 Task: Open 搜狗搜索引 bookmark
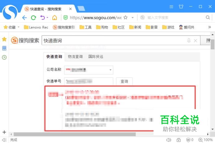point(64,27)
